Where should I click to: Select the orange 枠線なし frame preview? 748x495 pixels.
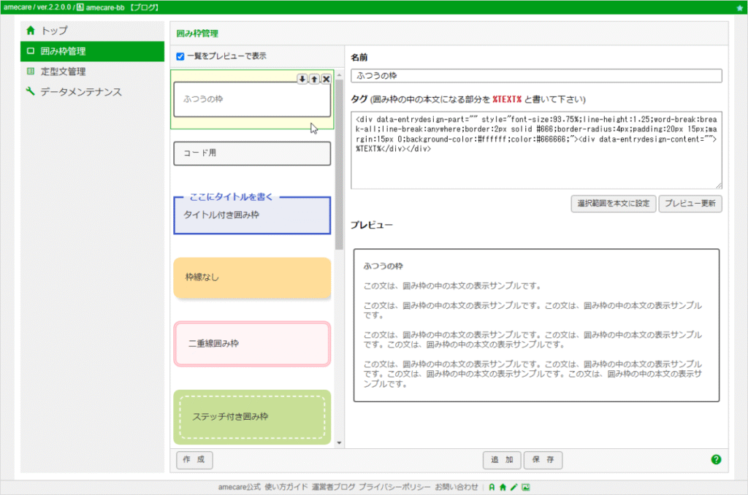[x=252, y=278]
